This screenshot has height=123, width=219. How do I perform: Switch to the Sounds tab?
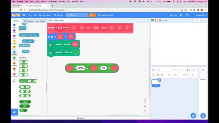41,21
